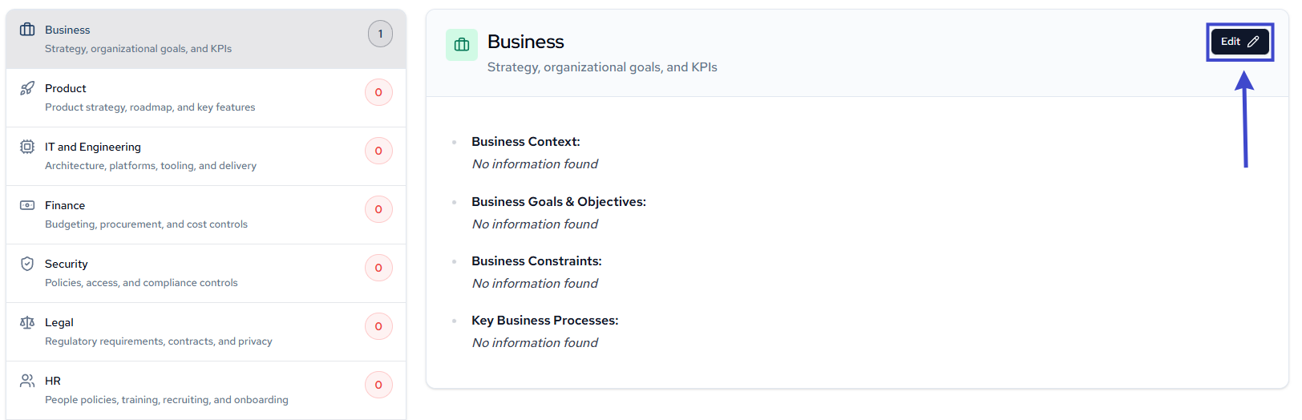Click the green Business header icon

click(x=462, y=45)
